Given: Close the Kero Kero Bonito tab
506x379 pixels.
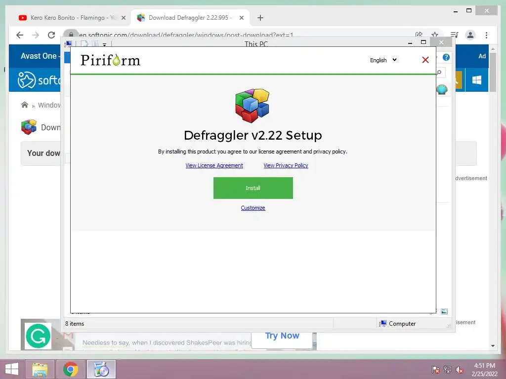Looking at the screenshot, I should (124, 18).
